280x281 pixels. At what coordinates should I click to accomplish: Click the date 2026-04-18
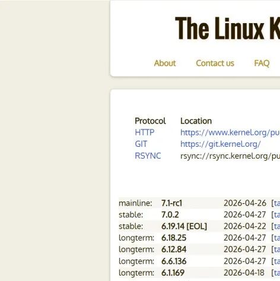244,273
